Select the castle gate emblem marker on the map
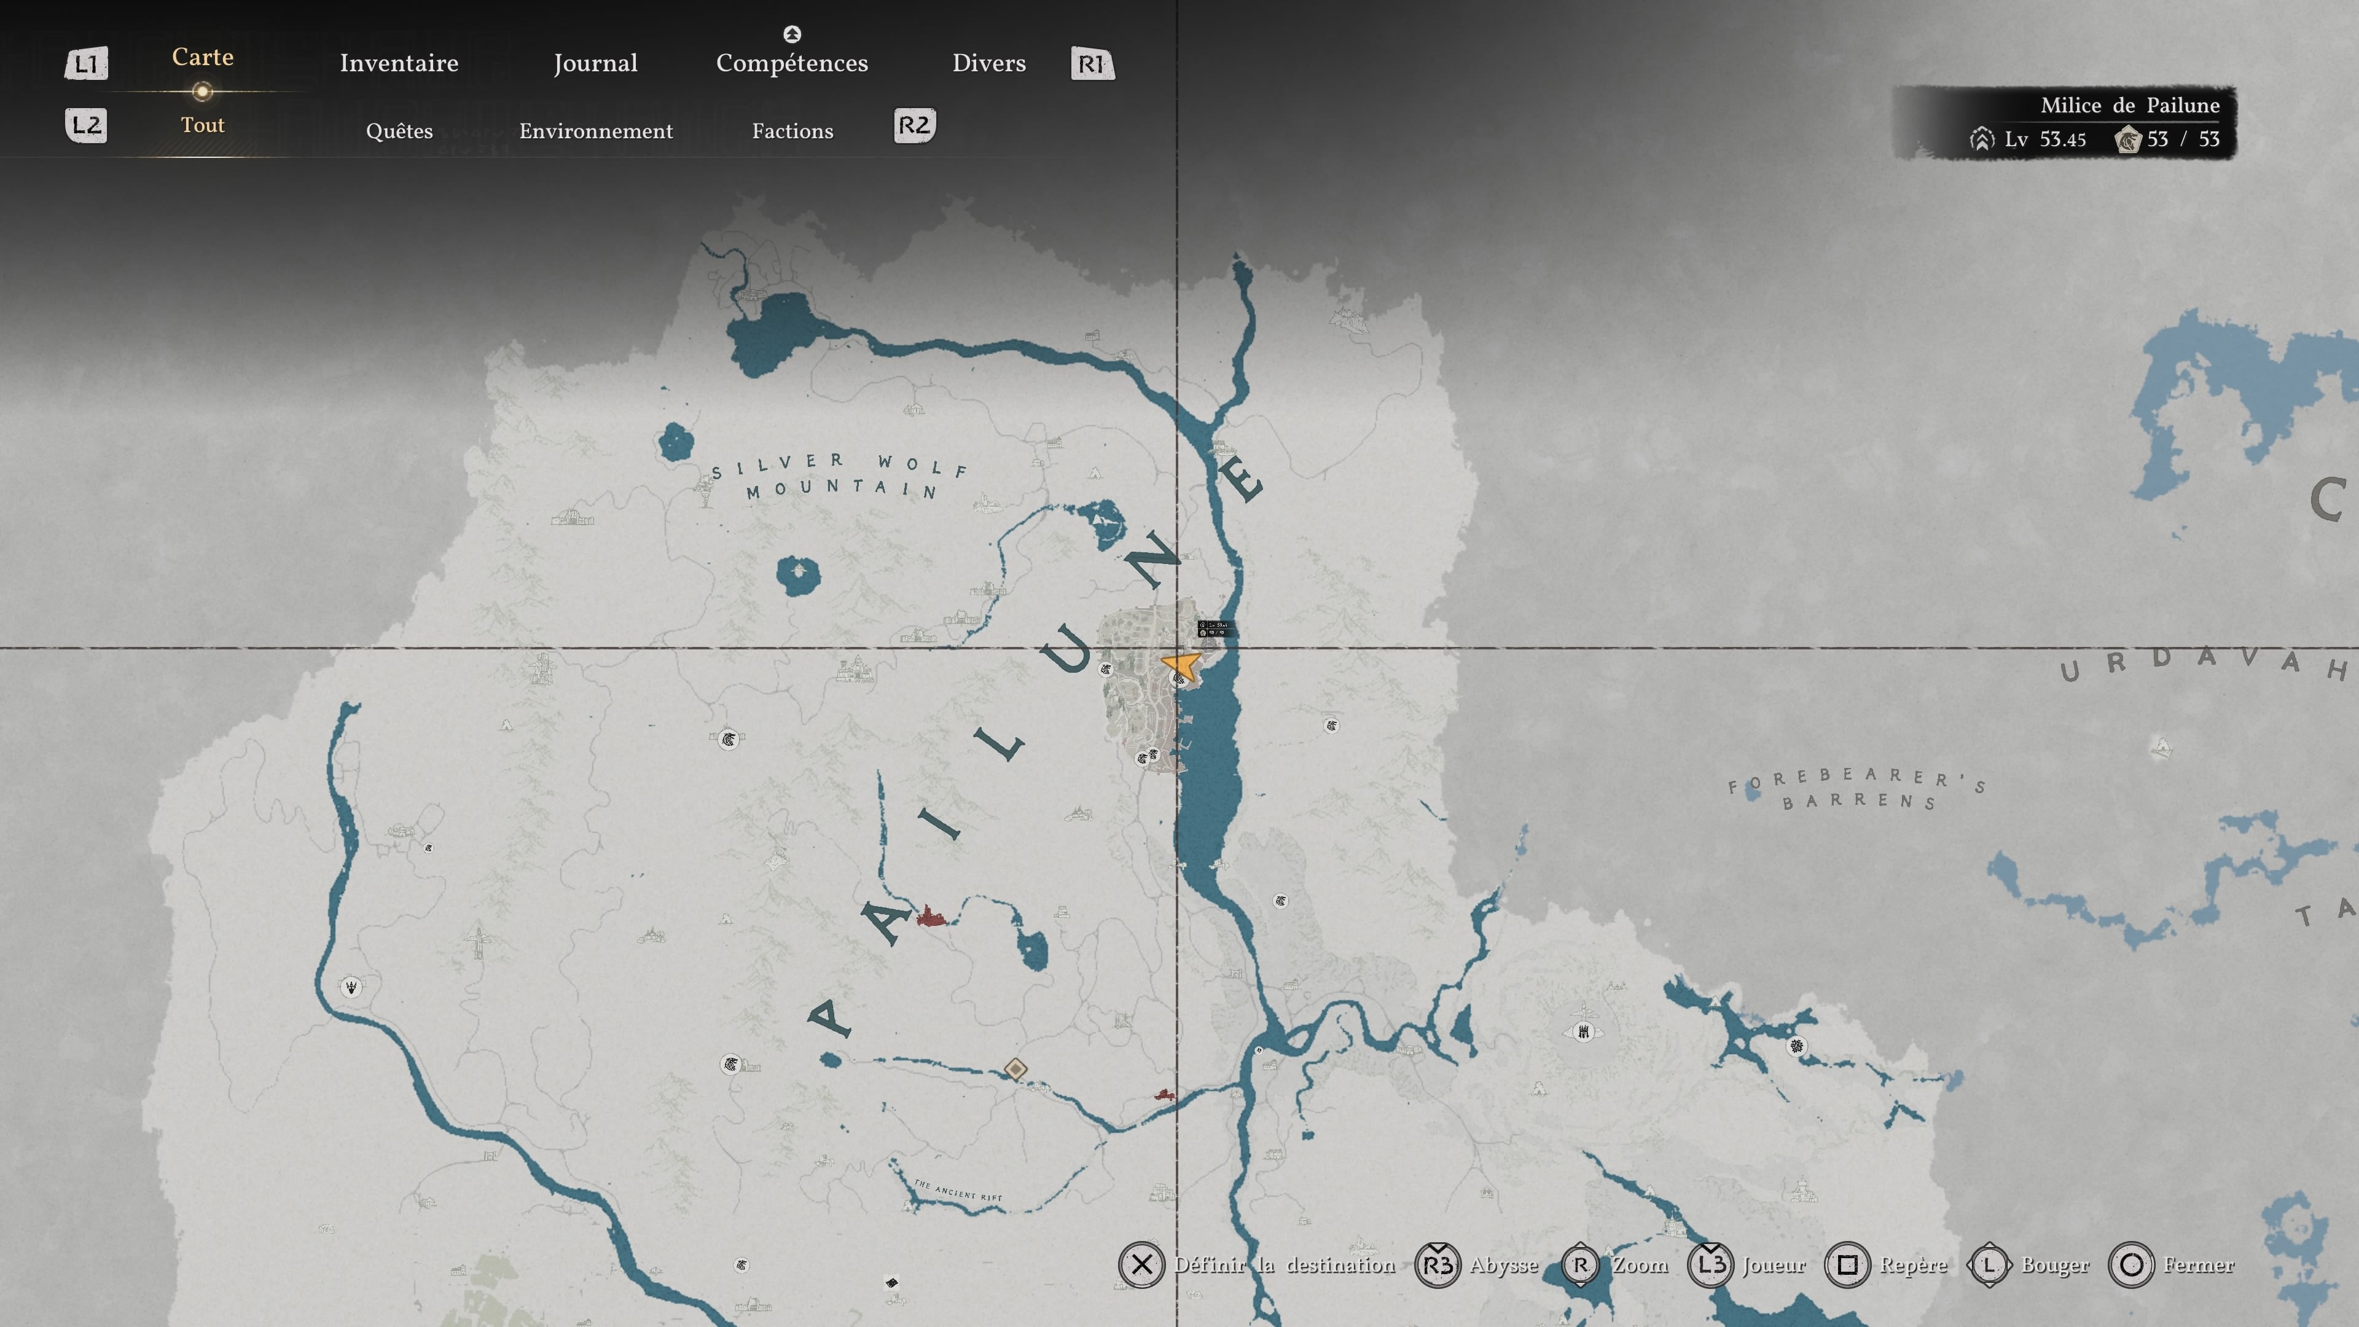The width and height of the screenshot is (2359, 1327). (x=1582, y=1032)
